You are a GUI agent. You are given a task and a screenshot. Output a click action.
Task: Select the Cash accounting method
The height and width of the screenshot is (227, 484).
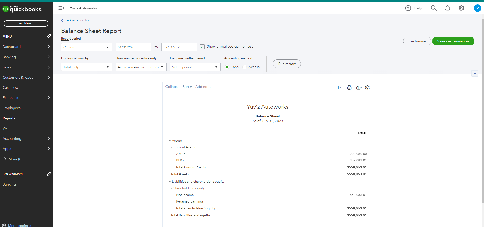[x=227, y=67]
